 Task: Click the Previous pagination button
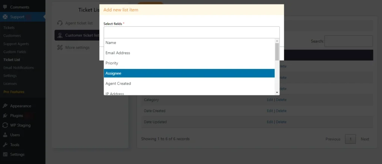coord(333,139)
